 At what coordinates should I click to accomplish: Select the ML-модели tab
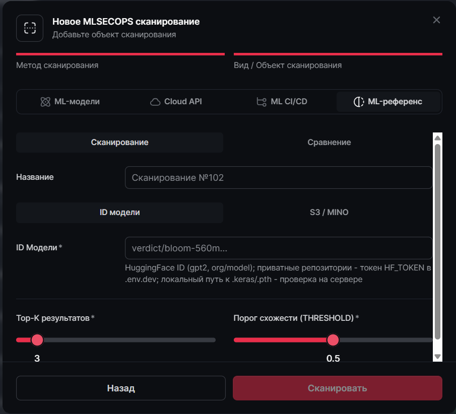coord(70,101)
